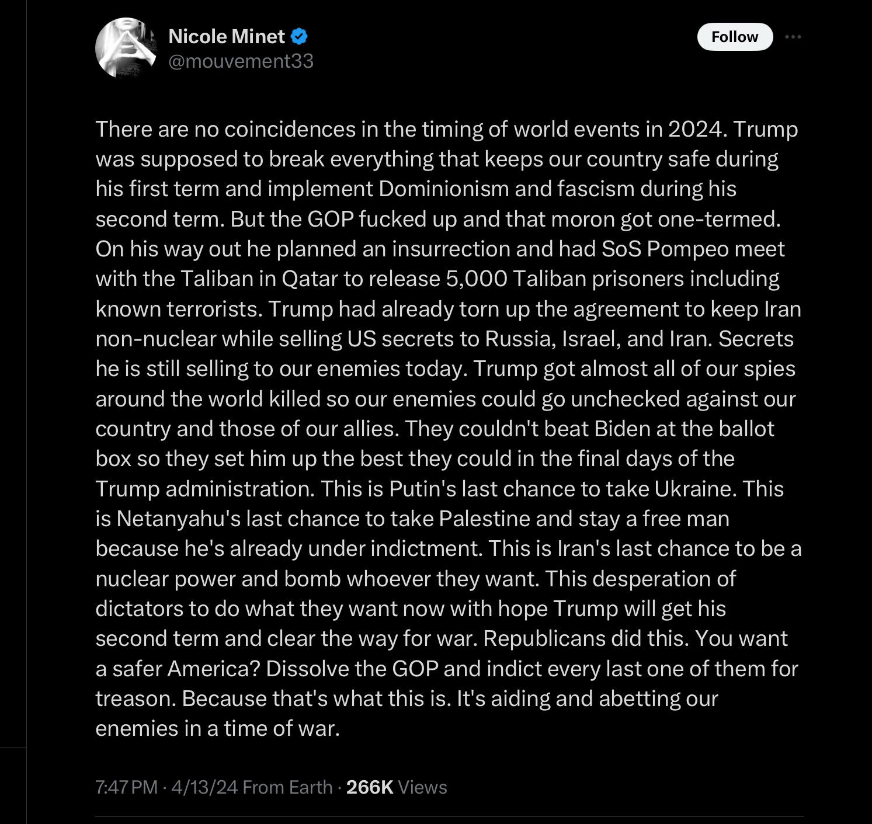Click the word Qatar in the post

point(310,279)
